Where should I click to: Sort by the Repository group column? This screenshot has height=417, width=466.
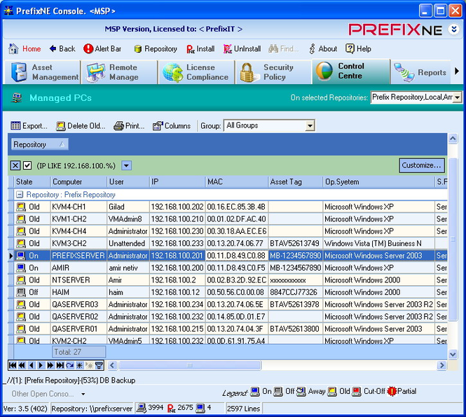39,144
